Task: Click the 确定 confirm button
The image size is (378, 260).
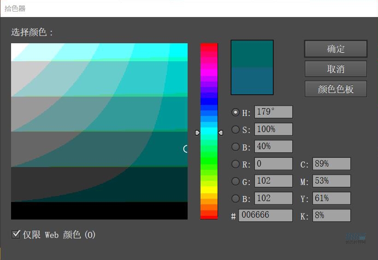Action: 336,49
